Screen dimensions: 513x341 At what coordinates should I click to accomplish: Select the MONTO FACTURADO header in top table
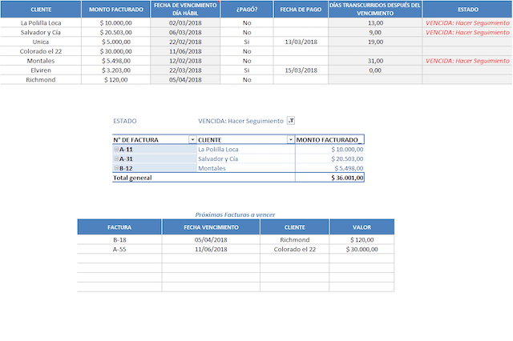click(x=115, y=9)
